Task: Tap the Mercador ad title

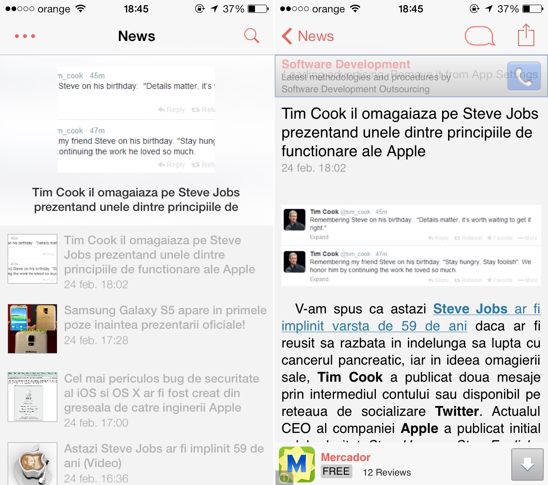Action: (x=346, y=457)
